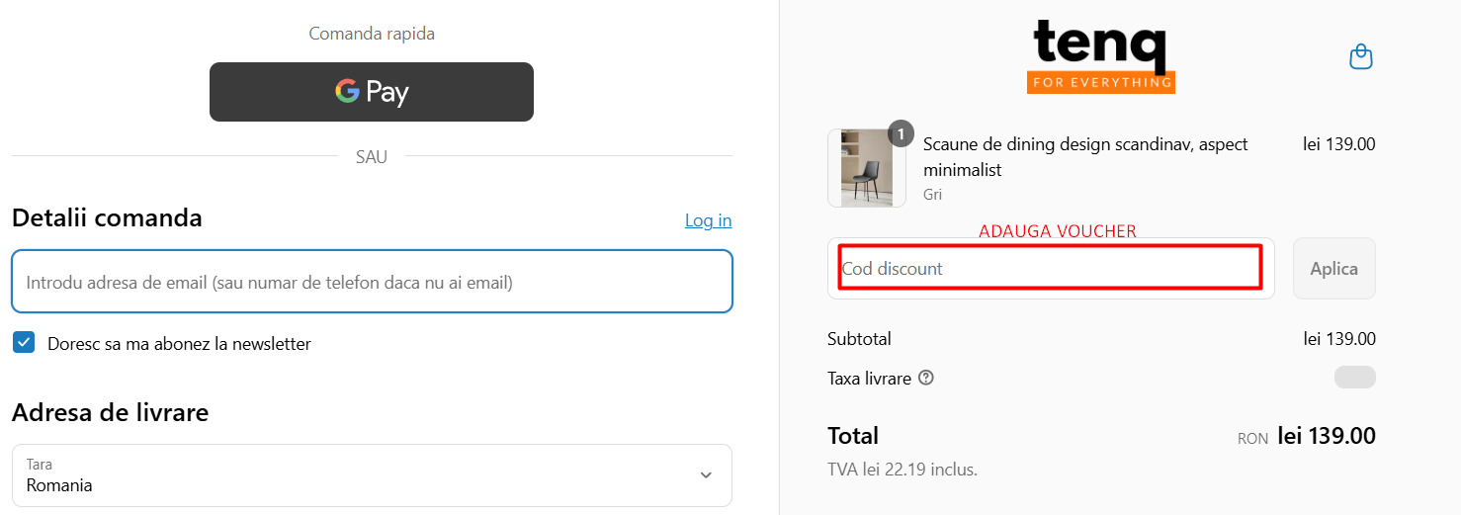Click the chevron arrow in the Tara field

(706, 474)
